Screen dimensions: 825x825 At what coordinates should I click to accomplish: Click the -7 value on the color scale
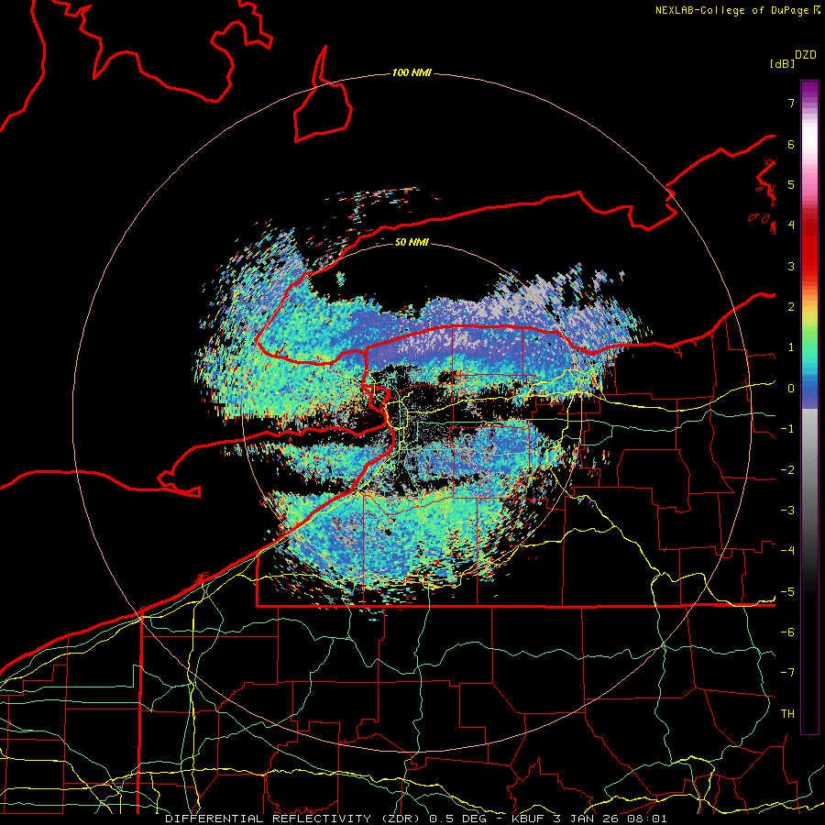click(x=787, y=673)
